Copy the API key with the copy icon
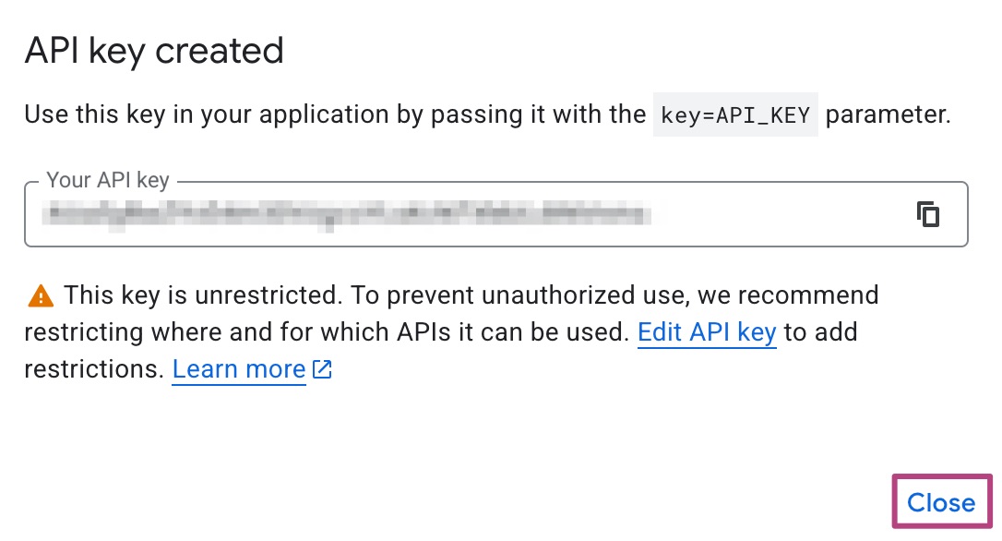Viewport: 1002px width, 541px height. [928, 214]
